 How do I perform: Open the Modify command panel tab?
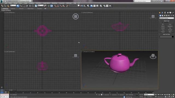pos(162,13)
